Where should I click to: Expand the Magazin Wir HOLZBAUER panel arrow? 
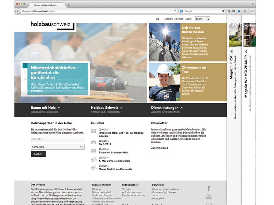click(246, 52)
